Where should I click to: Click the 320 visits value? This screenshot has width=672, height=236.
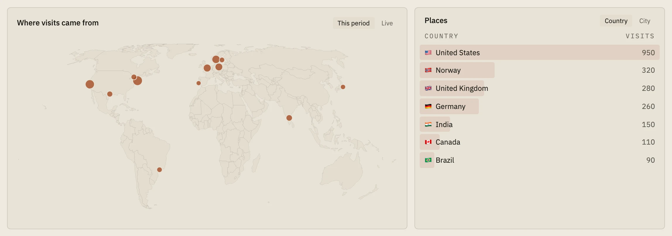(648, 70)
